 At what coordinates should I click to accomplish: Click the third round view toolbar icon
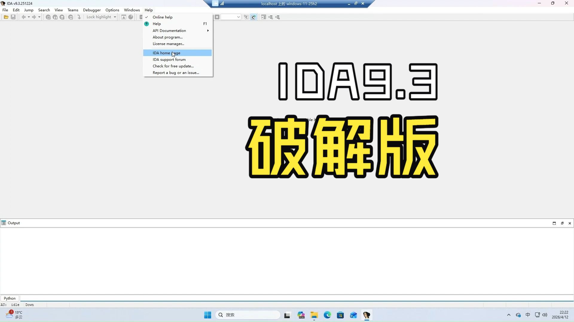click(x=62, y=17)
